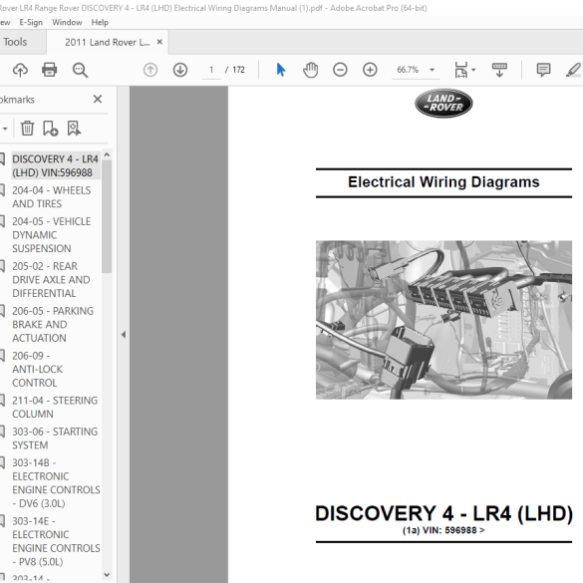Viewport: 583px width, 583px height.
Task: Open the find text magnifier tool
Action: 80,70
